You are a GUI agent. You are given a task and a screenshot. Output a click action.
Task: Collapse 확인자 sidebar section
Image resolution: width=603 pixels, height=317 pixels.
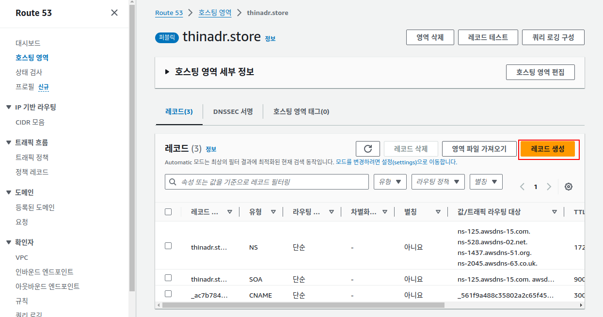pyautogui.click(x=9, y=242)
